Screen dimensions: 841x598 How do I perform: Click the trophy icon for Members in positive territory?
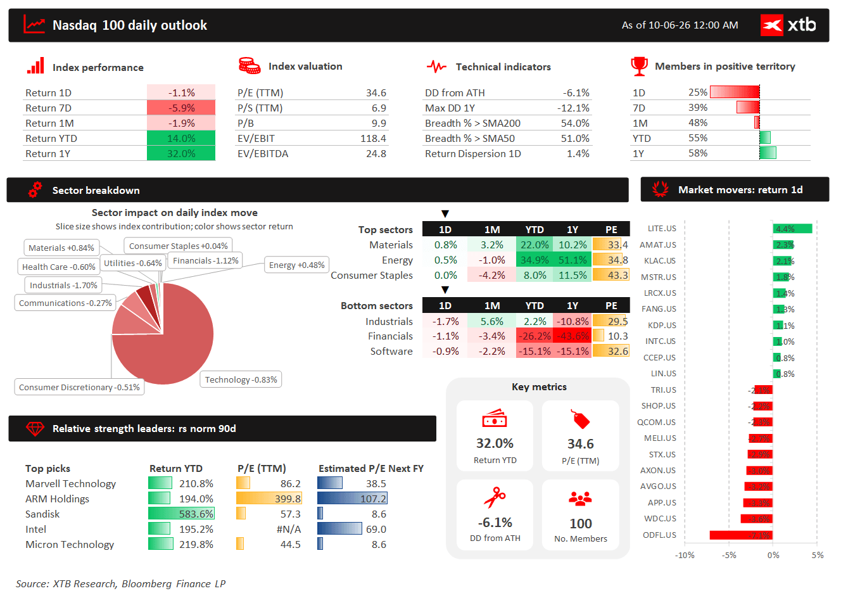pyautogui.click(x=639, y=66)
